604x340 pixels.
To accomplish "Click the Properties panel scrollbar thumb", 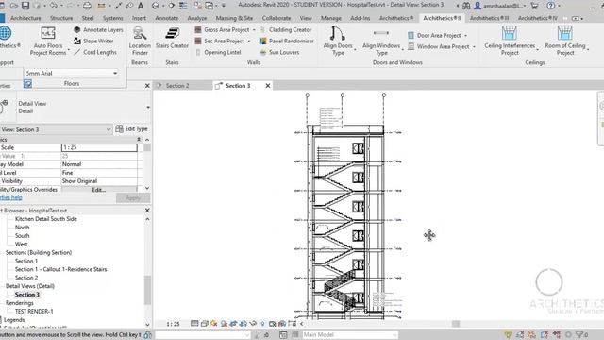I will click(x=147, y=147).
